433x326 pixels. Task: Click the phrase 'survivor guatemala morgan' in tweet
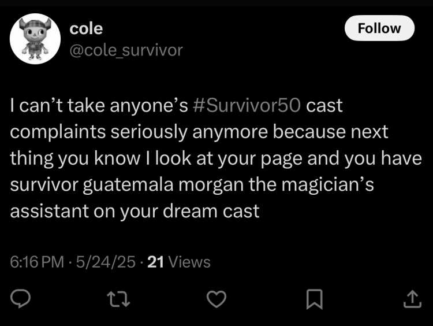click(127, 185)
